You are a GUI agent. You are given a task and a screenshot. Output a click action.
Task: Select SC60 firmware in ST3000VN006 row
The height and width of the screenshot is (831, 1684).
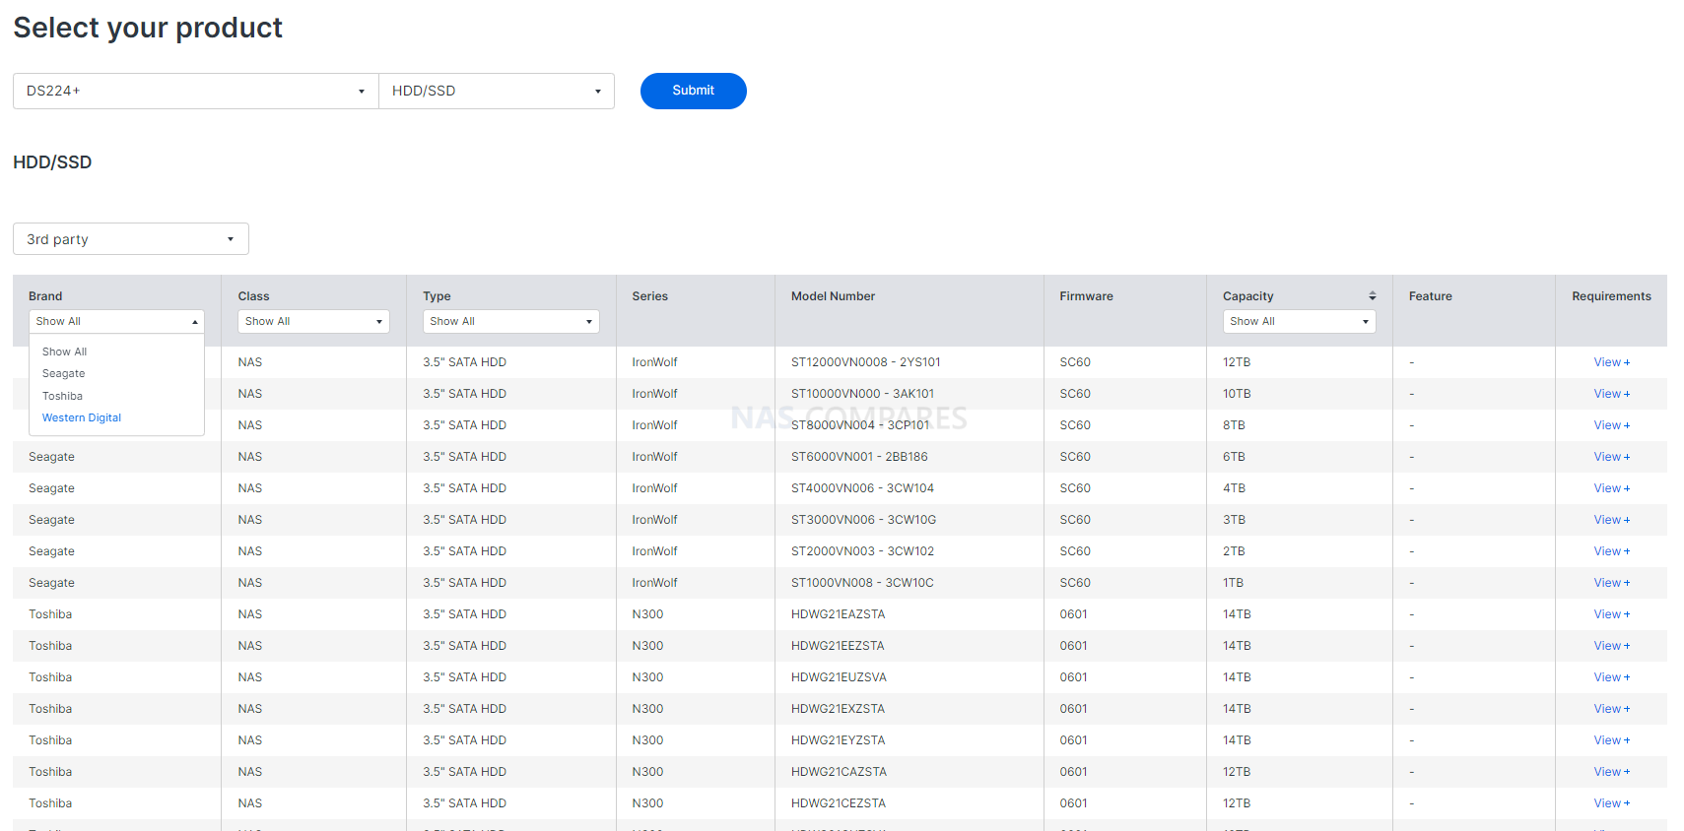pos(1075,520)
